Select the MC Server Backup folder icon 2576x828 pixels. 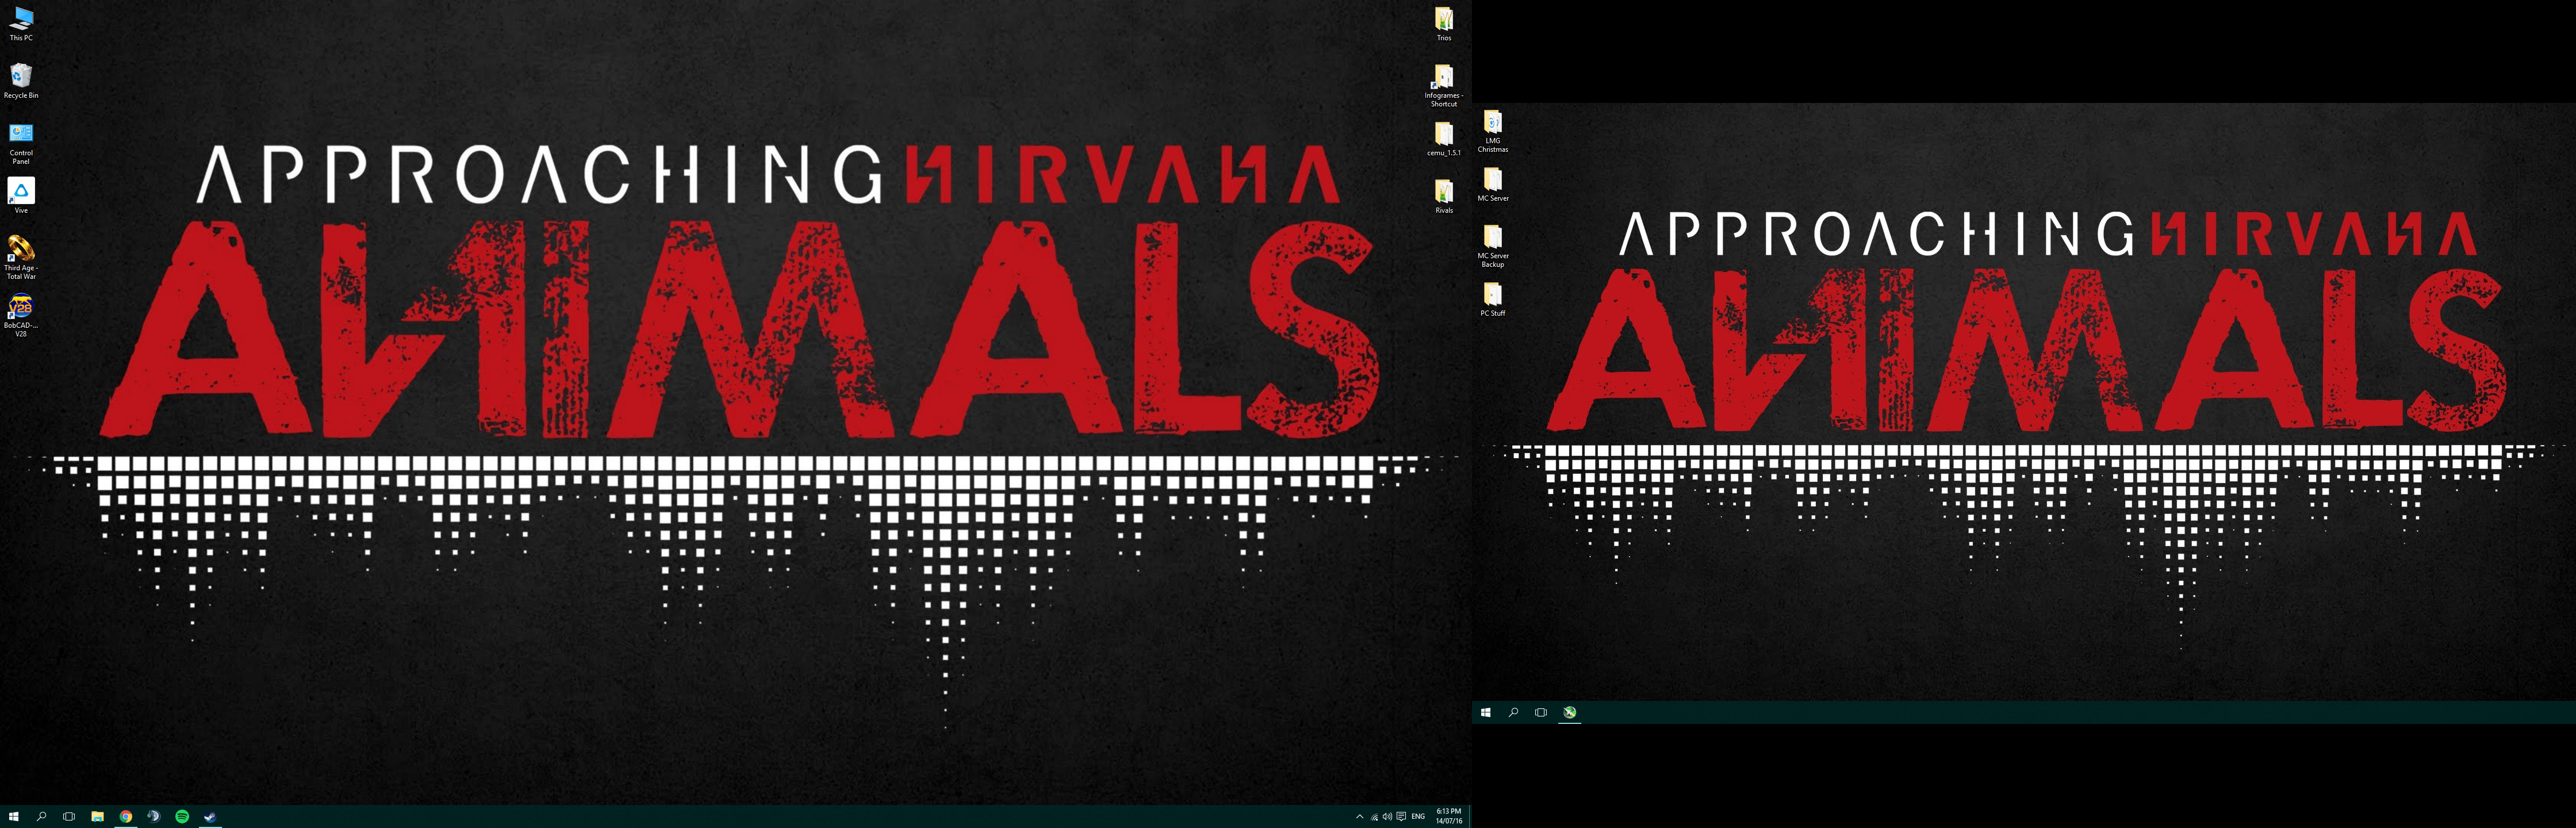(x=1493, y=246)
